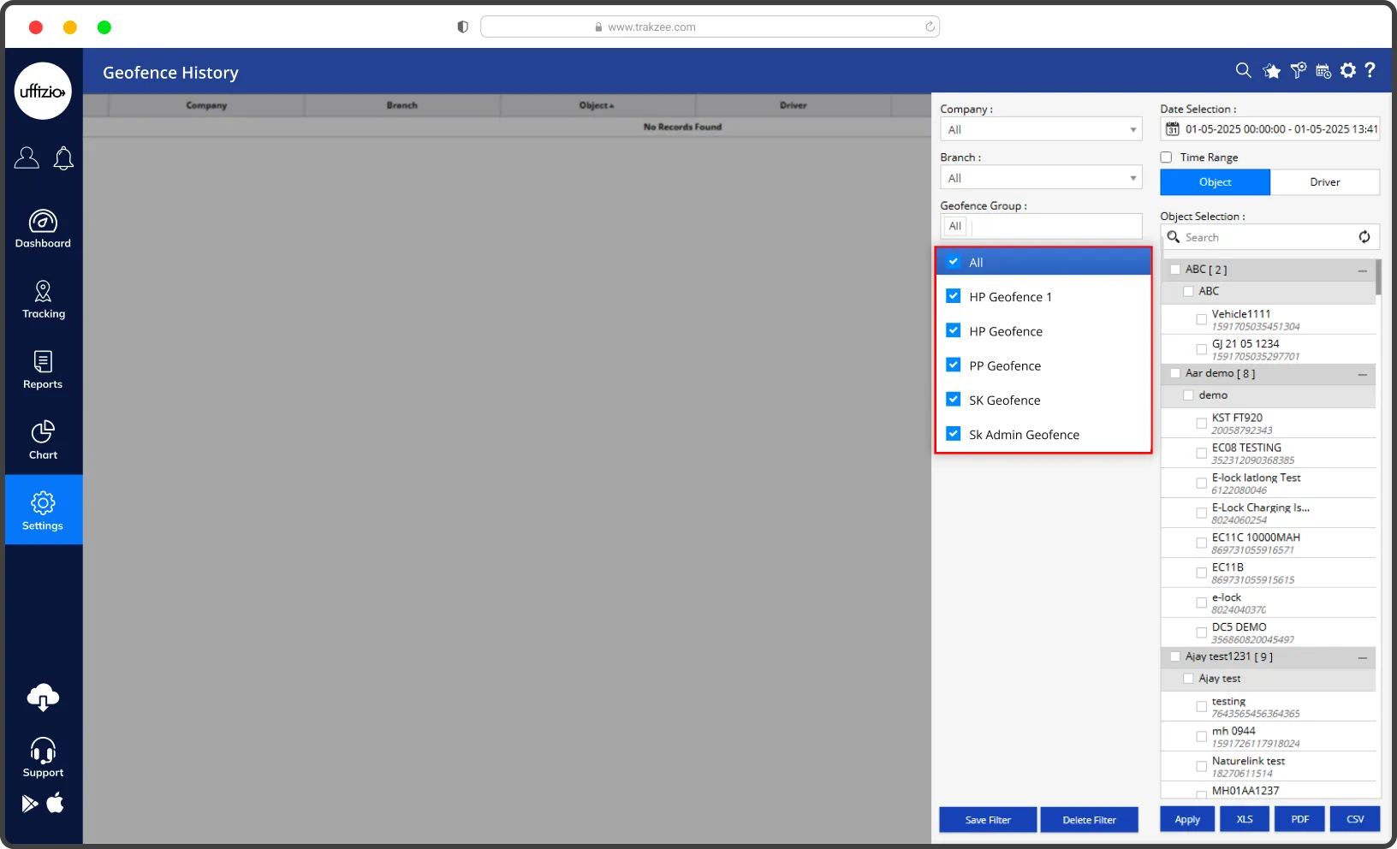This screenshot has height=849, width=1397.
Task: Go to Tracking in the sidebar
Action: point(43,300)
